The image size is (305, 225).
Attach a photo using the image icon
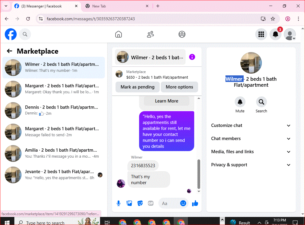point(129,204)
